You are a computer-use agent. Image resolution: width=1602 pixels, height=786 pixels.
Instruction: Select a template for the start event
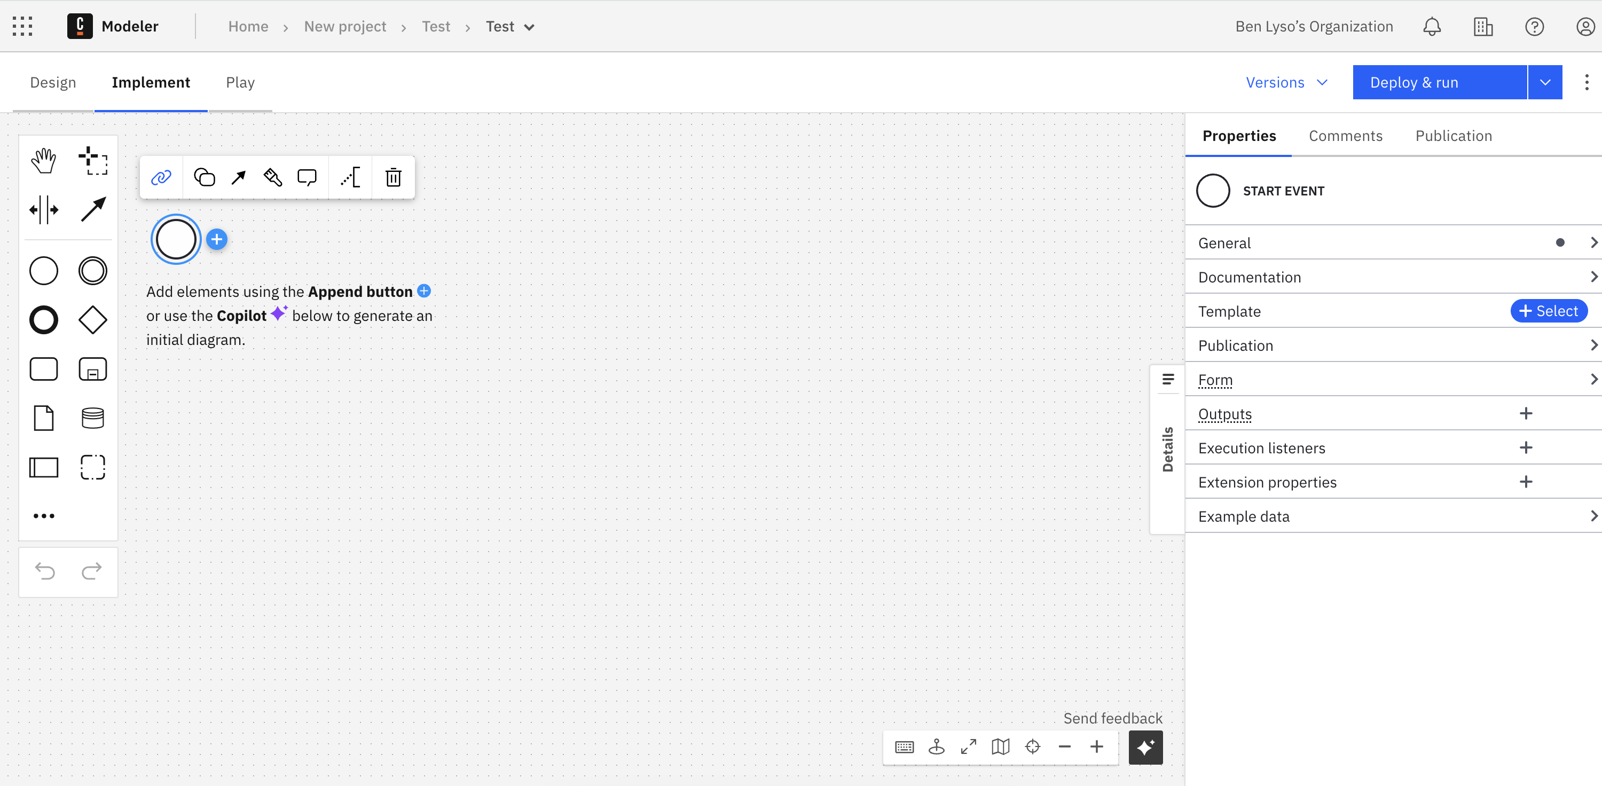coord(1548,311)
